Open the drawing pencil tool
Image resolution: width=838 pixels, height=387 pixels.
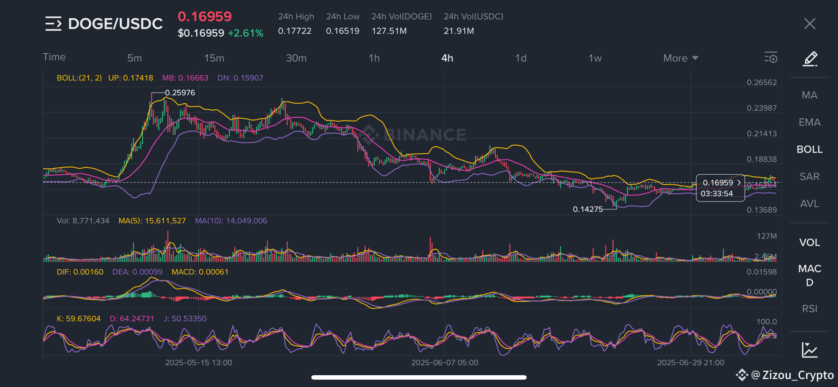(810, 59)
